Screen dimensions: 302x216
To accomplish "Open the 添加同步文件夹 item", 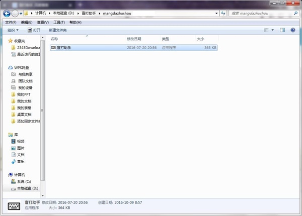I will click(x=26, y=121).
